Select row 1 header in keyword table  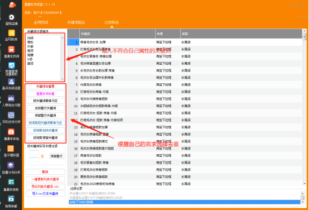pyautogui.click(x=73, y=42)
